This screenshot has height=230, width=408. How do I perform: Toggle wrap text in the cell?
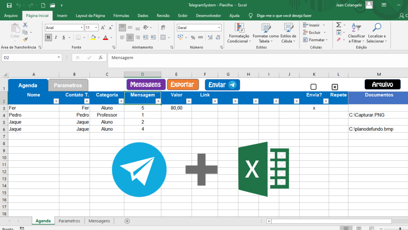[163, 28]
